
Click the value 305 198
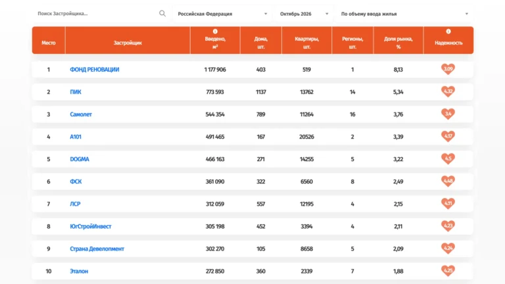pyautogui.click(x=215, y=226)
